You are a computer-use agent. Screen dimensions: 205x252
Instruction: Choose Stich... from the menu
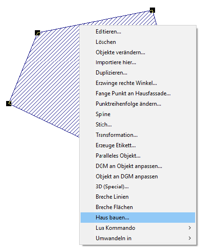[138, 125]
